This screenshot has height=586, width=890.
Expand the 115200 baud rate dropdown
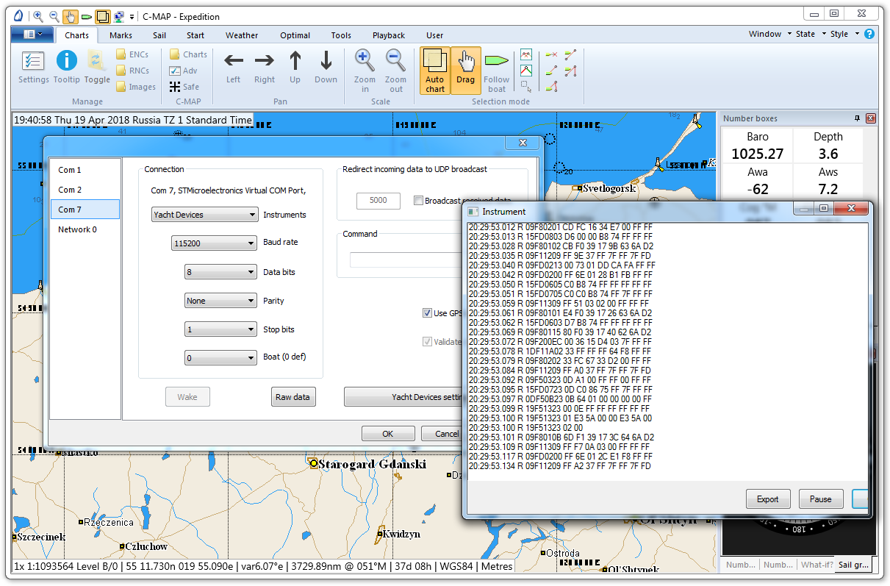click(213, 243)
